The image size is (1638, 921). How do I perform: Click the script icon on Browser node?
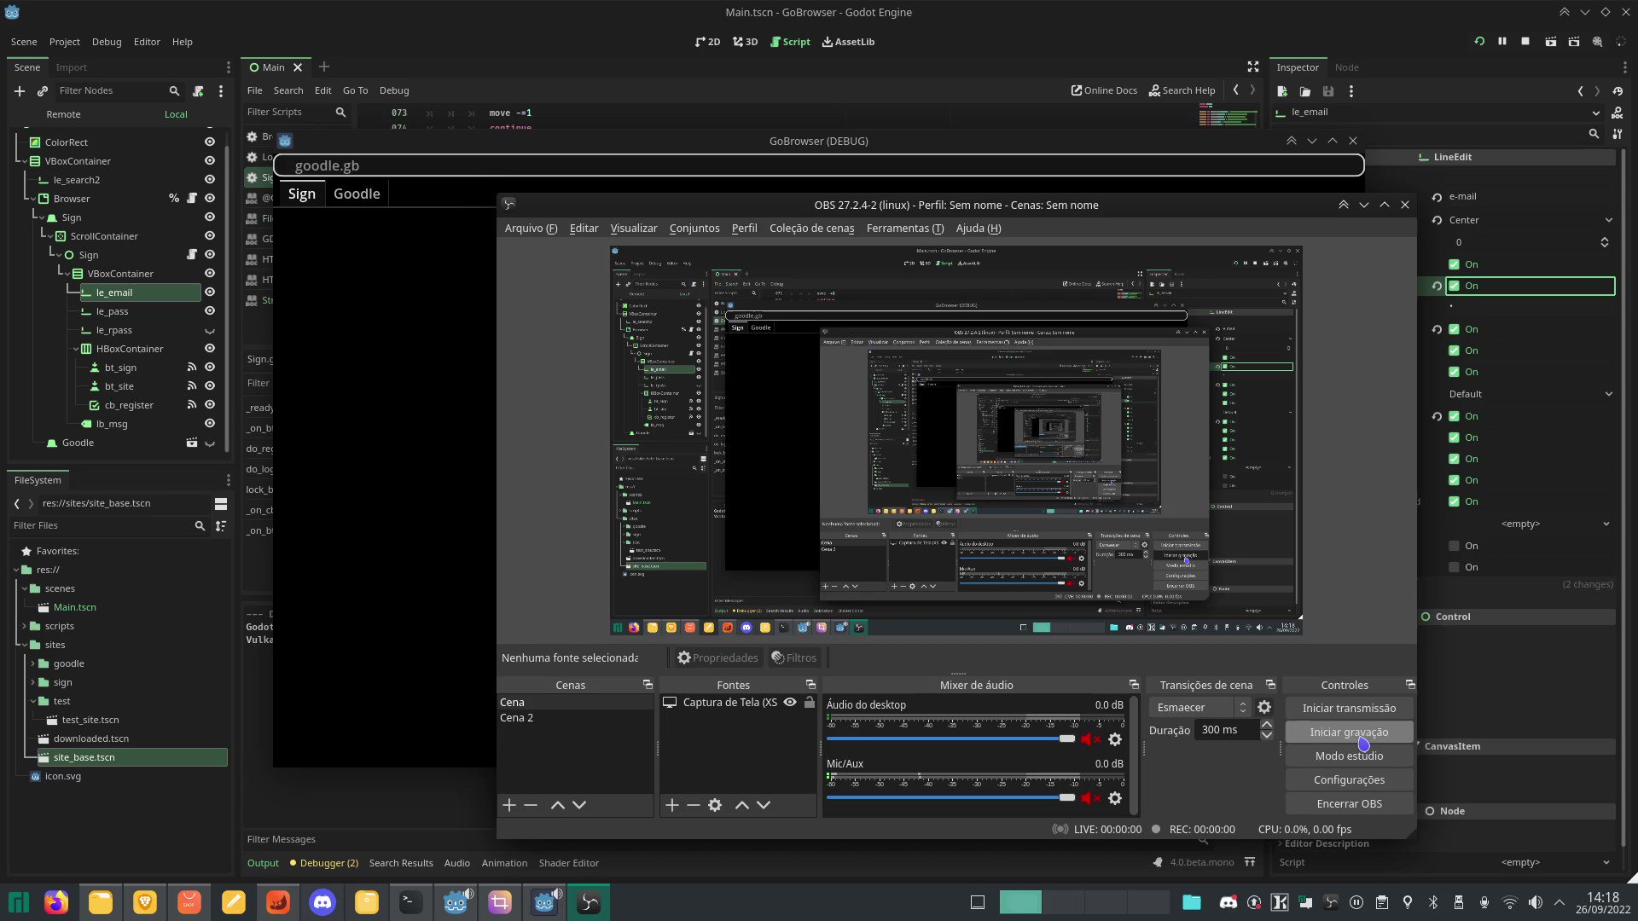(192, 199)
